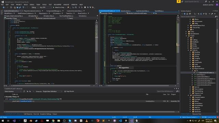This screenshot has width=219, height=123.
Task: Click the notifications flag icon
Action: coord(179,1)
